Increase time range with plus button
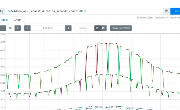The image size is (180, 110). [18, 28]
